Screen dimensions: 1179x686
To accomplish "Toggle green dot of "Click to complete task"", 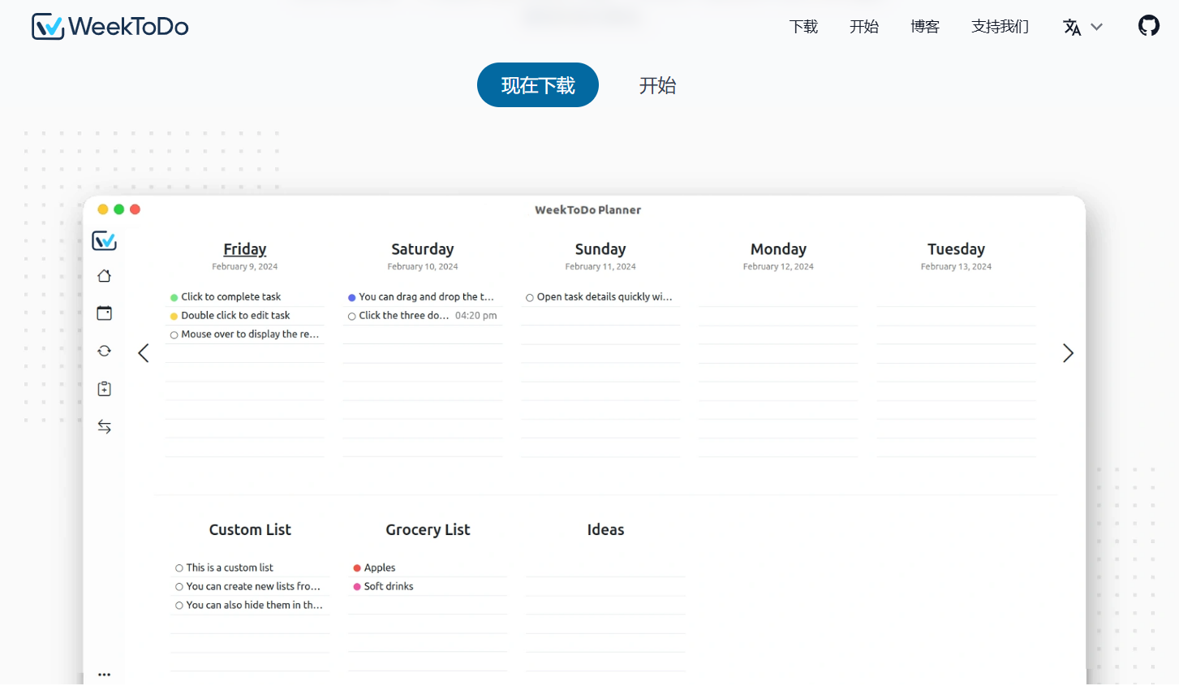I will (174, 298).
